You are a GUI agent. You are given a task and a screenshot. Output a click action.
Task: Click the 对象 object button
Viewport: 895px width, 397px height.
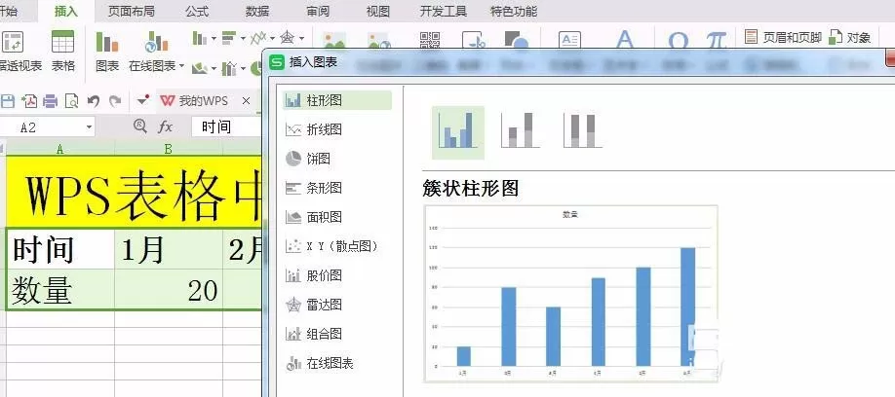point(850,38)
